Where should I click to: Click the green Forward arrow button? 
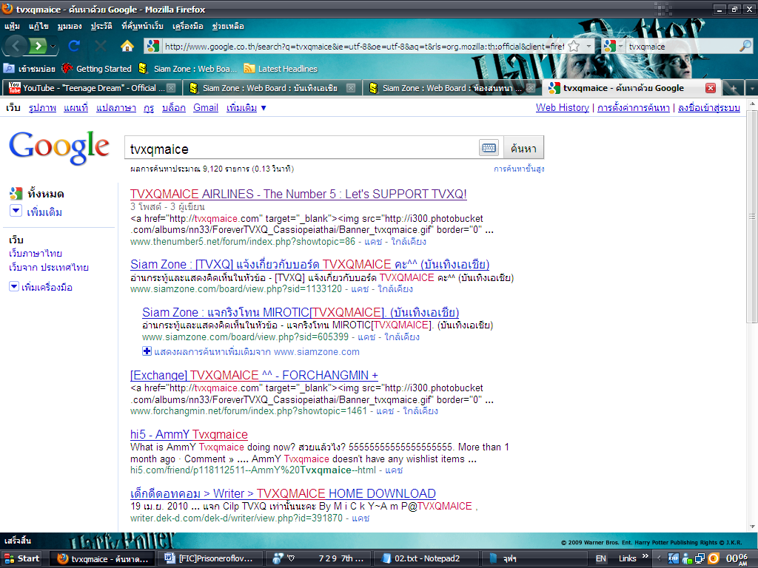click(x=38, y=47)
